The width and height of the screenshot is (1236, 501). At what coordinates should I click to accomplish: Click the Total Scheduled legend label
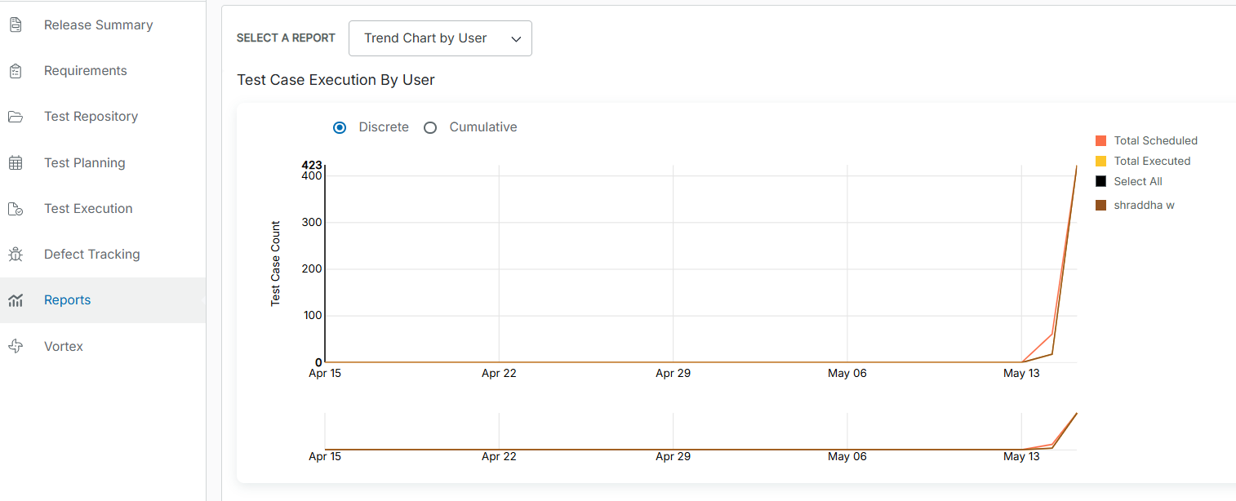[x=1155, y=140]
